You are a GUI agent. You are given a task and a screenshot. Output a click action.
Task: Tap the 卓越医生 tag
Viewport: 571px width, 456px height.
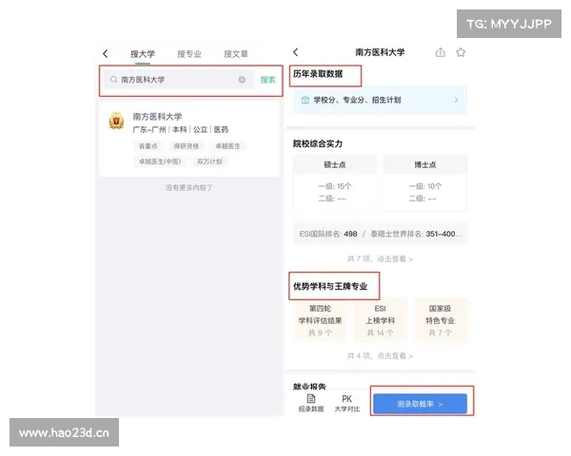[x=227, y=146]
